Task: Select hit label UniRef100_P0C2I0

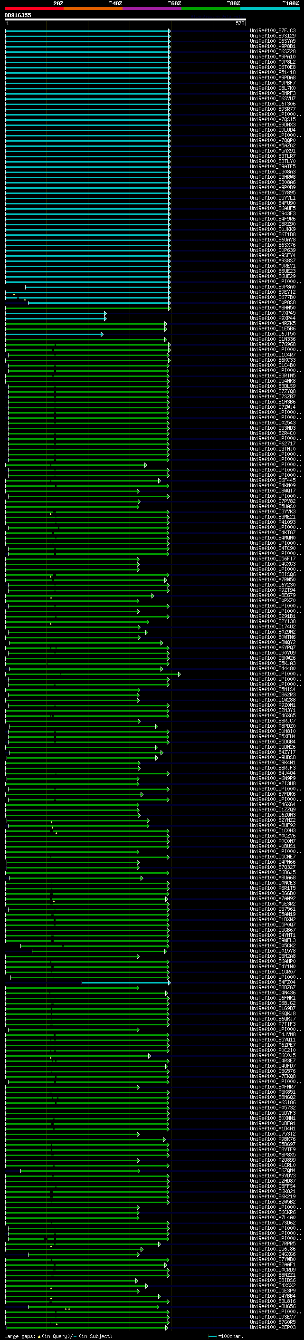Action: 272,1050
